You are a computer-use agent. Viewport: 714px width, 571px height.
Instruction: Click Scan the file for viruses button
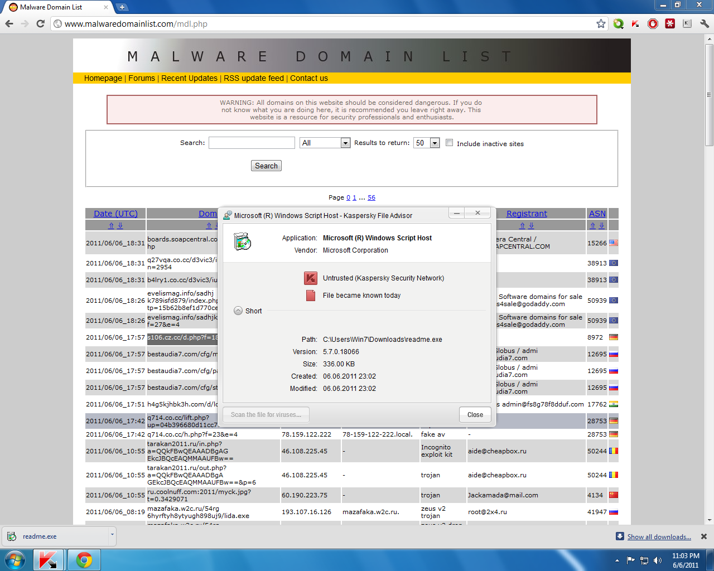(266, 414)
